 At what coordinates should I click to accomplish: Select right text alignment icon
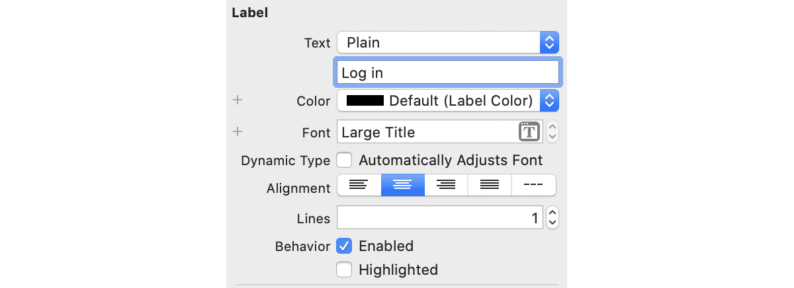tap(446, 185)
